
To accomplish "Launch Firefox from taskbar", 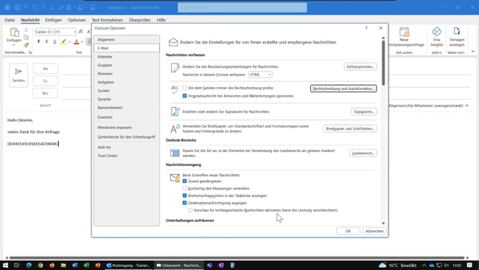I will click(52, 265).
